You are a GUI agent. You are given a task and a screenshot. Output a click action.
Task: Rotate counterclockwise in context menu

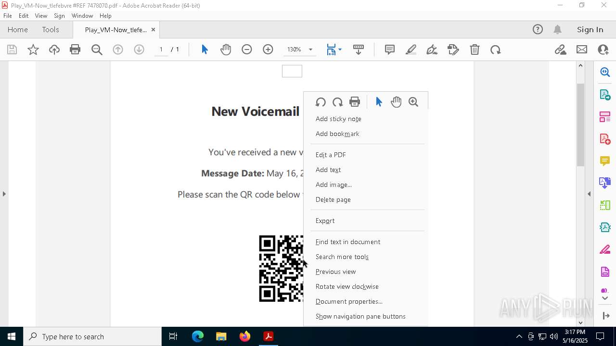321,102
